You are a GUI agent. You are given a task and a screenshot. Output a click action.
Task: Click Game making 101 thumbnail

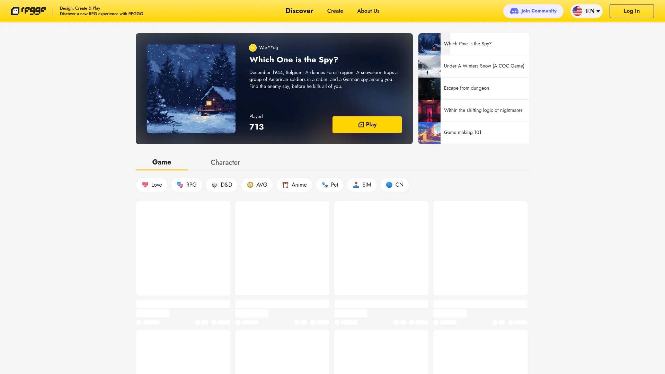(x=429, y=133)
